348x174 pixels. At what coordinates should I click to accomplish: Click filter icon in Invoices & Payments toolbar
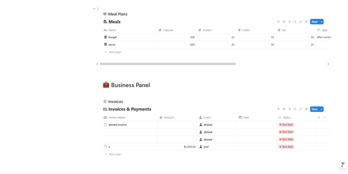click(278, 109)
